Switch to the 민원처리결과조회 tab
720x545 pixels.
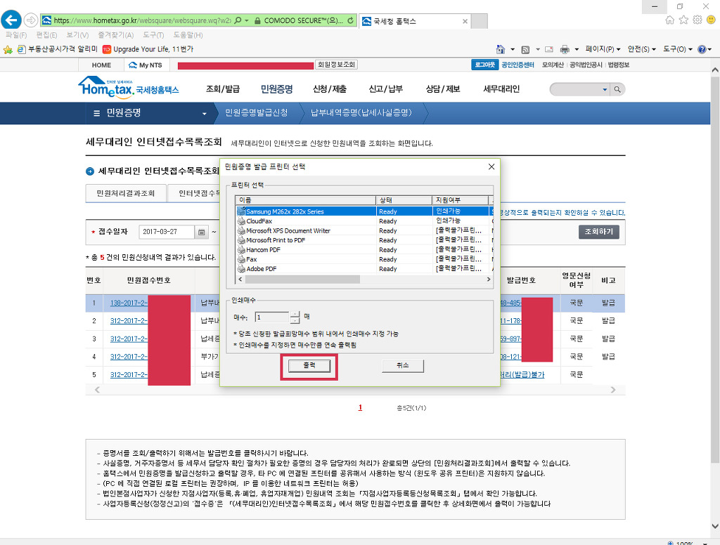point(125,193)
